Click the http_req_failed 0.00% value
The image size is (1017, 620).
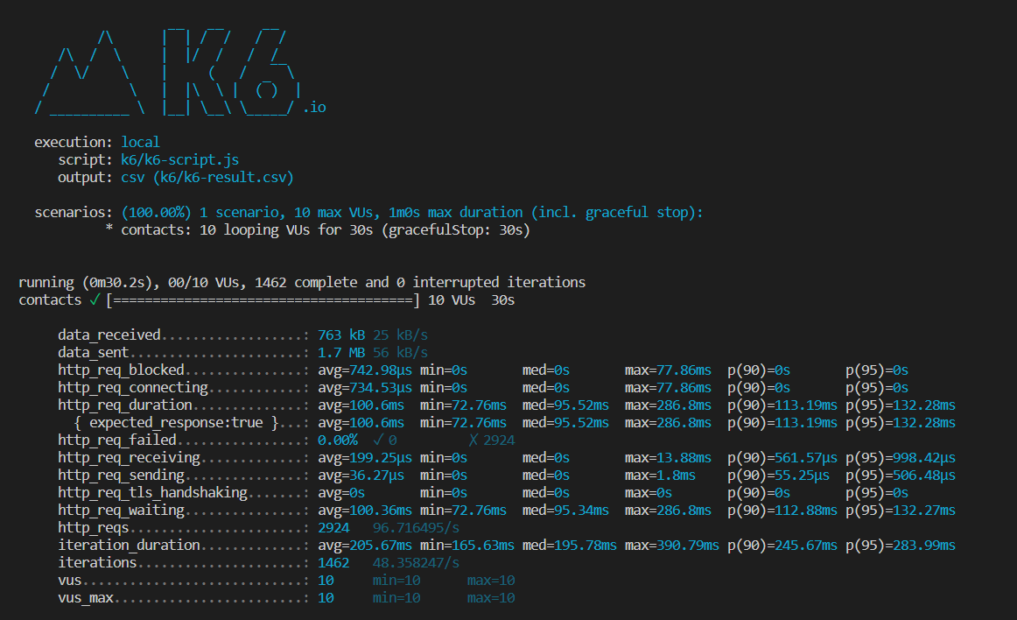point(337,440)
